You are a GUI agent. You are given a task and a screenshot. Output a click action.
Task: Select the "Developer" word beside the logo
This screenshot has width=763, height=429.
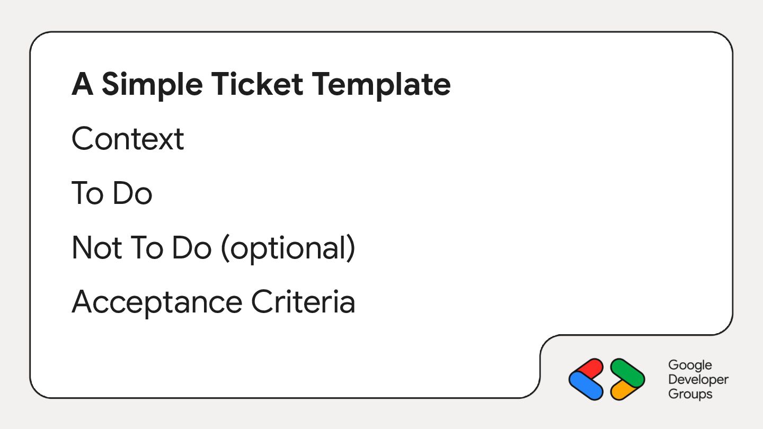698,380
